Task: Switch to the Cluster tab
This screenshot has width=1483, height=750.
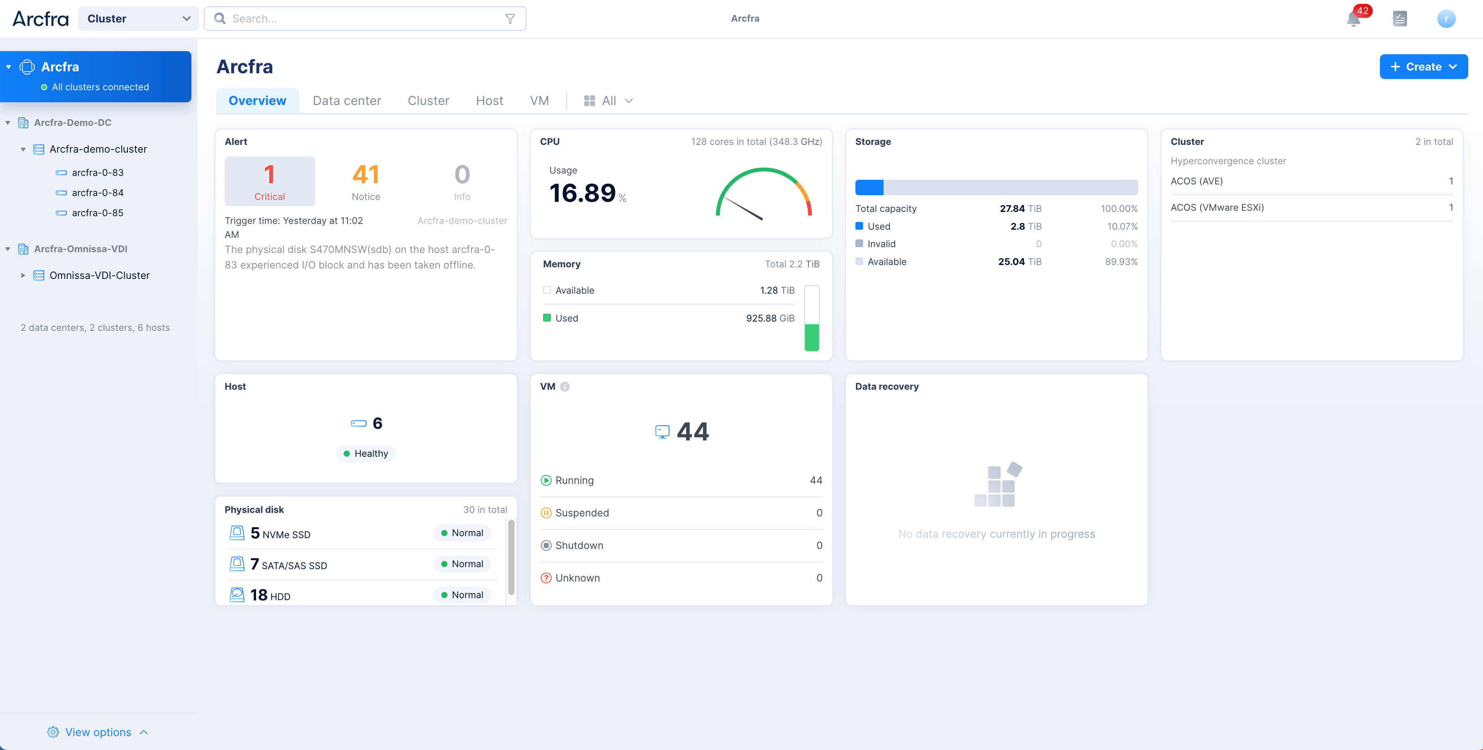Action: [428, 101]
